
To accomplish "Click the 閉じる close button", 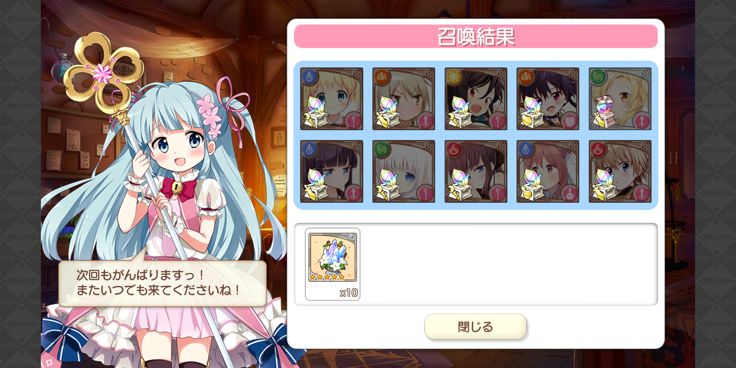I will pos(476,326).
